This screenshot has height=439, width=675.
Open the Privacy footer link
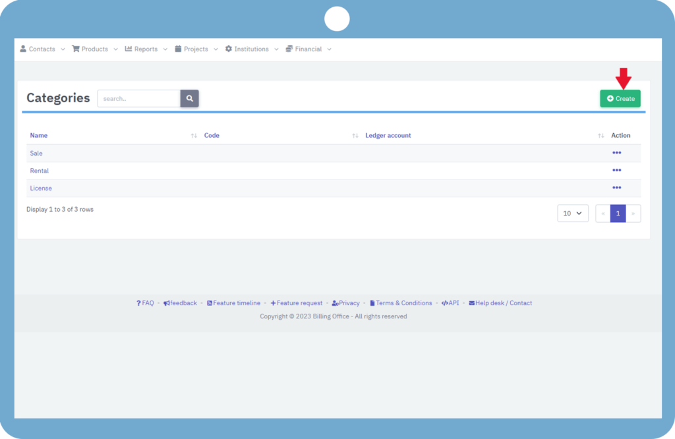click(x=345, y=303)
